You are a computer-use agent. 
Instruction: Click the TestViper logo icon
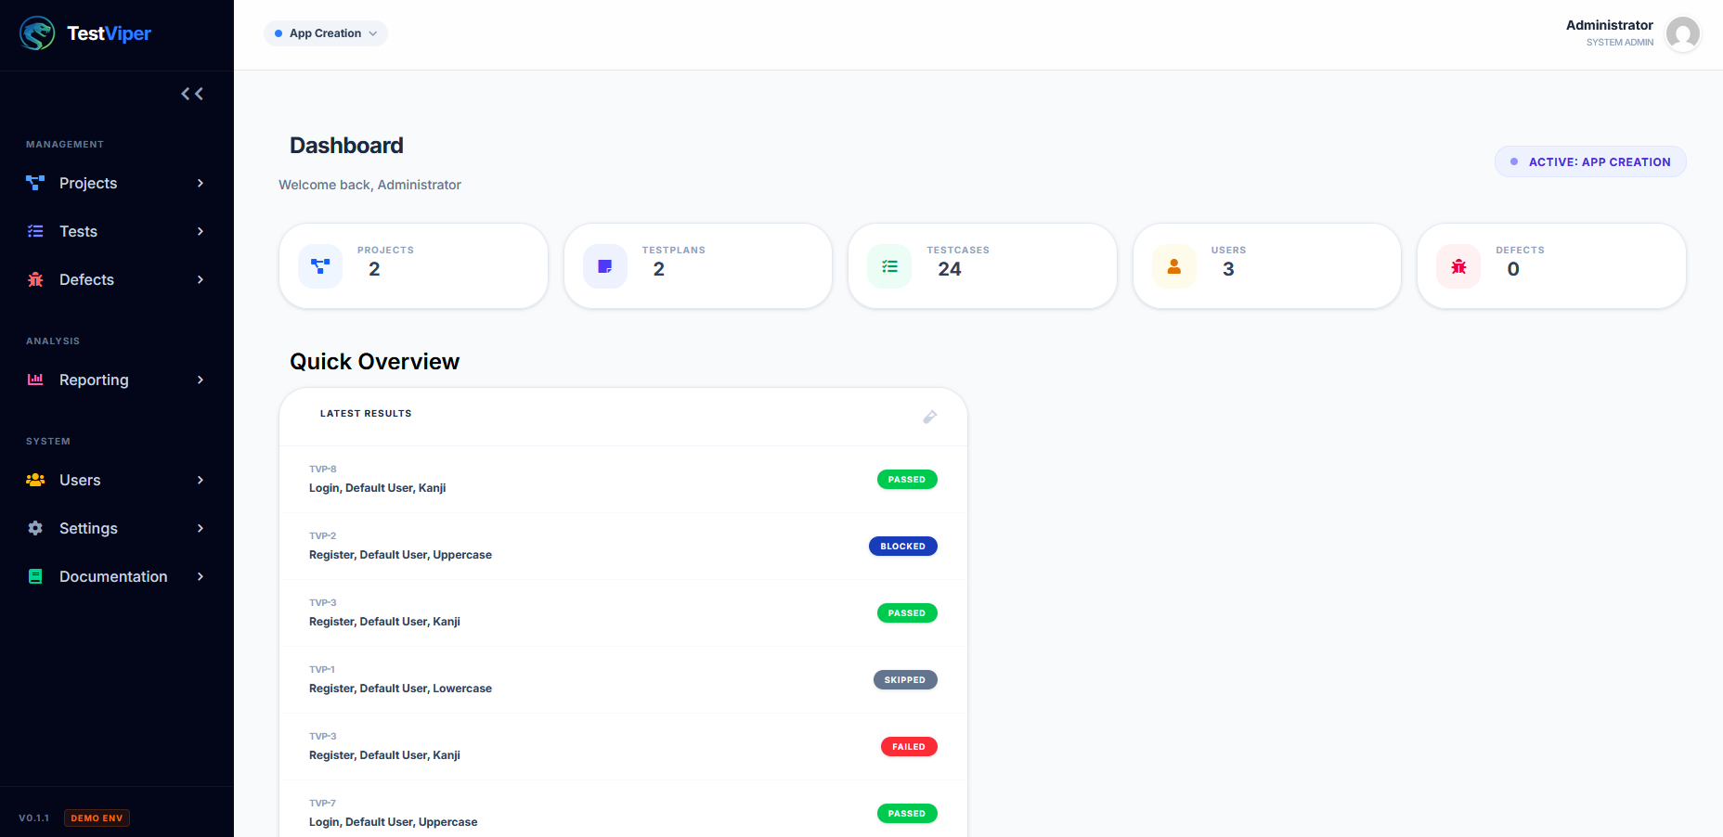[x=36, y=33]
